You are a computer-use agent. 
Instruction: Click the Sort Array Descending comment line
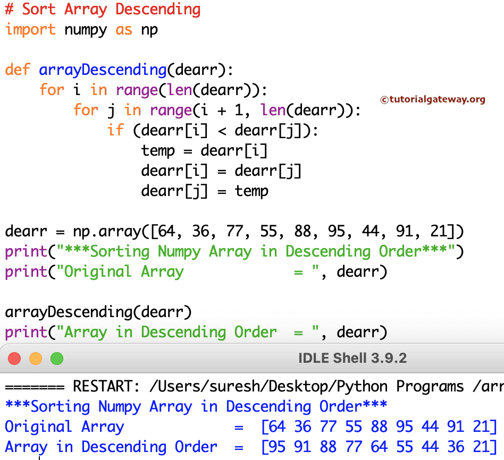click(103, 9)
